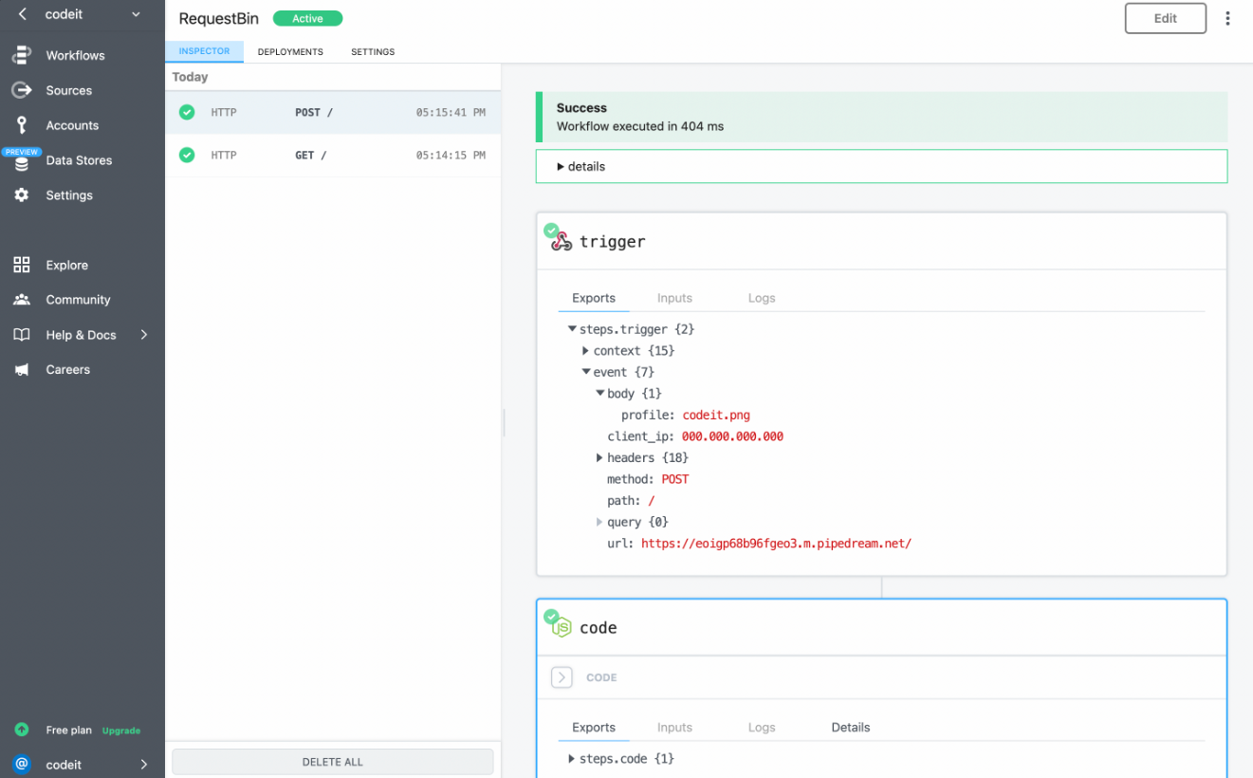The image size is (1253, 778).
Task: Click the Careers megaphone icon
Action: 21,370
